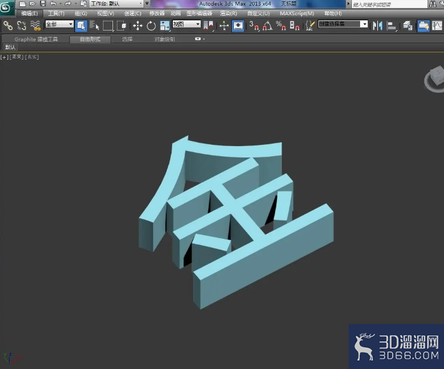This screenshot has height=369, width=444.
Task: Toggle Window/Crossing selection mode
Action: click(122, 26)
